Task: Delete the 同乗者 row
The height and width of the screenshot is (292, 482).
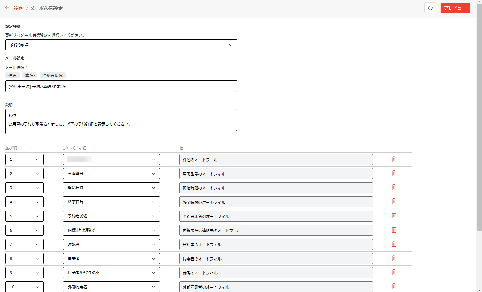Action: pos(394,258)
